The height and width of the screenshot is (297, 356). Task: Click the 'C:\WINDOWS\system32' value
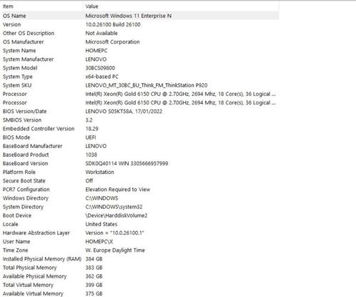pyautogui.click(x=114, y=207)
